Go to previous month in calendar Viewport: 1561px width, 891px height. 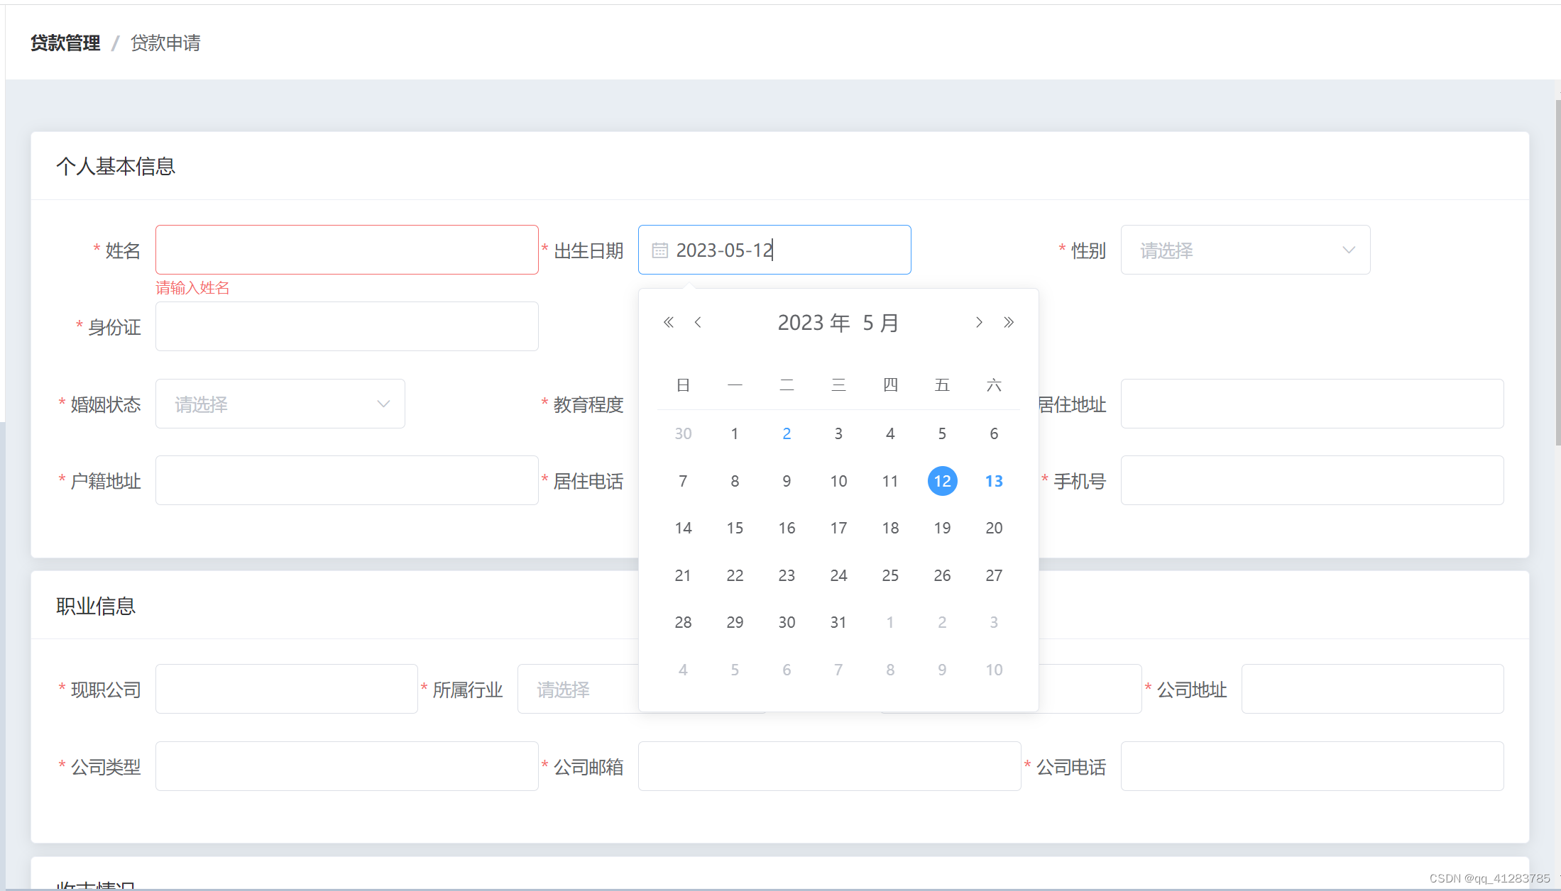698,323
